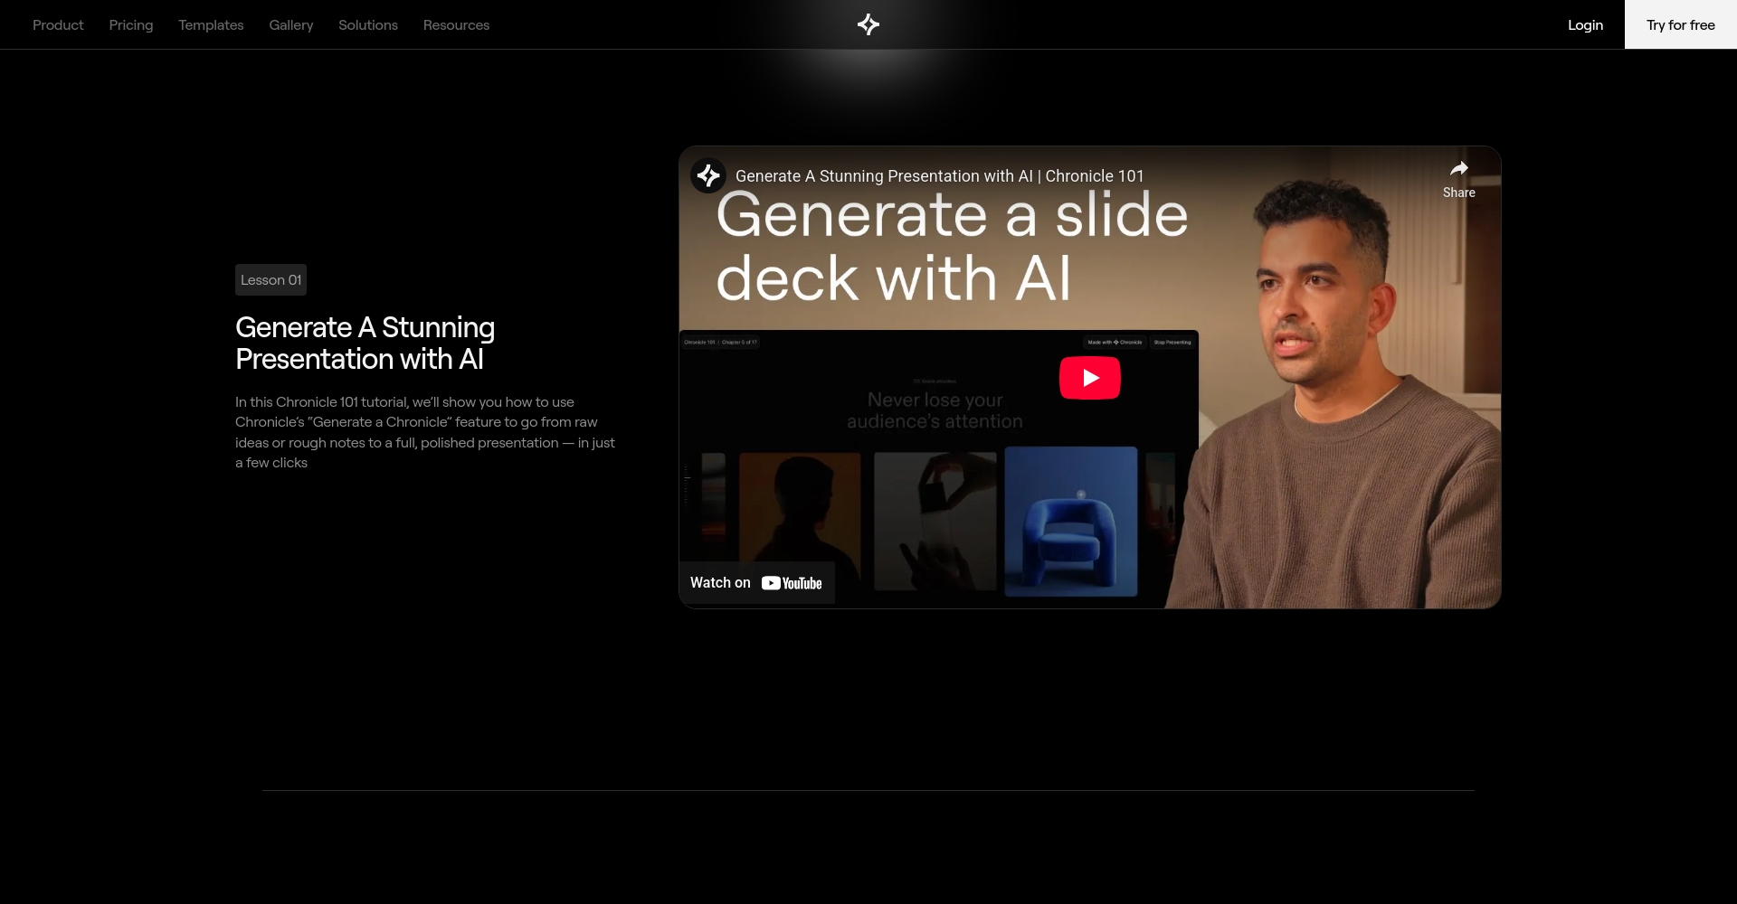Viewport: 1737px width, 904px height.
Task: Expand the Resources menu
Action: pyautogui.click(x=456, y=25)
